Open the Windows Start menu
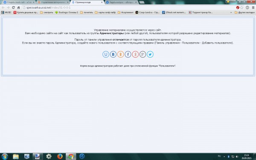This screenshot has width=256, height=160. (5, 157)
